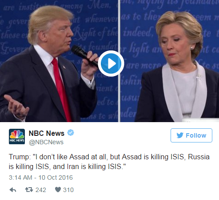Click the 10 Oct 2016 date

[56, 177]
